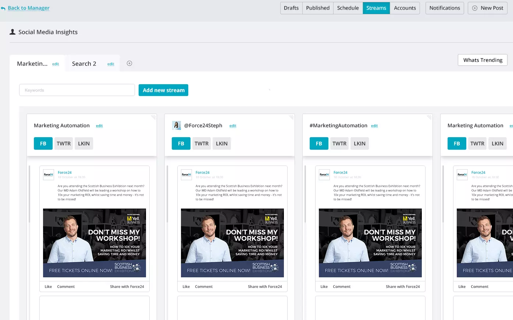Click the @Force24Steph profile avatar
The image size is (513, 320).
[x=177, y=125]
